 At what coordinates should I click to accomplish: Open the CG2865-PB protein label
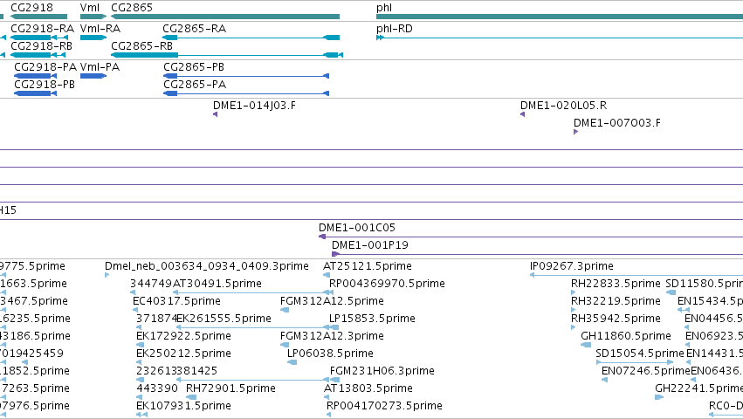click(194, 67)
